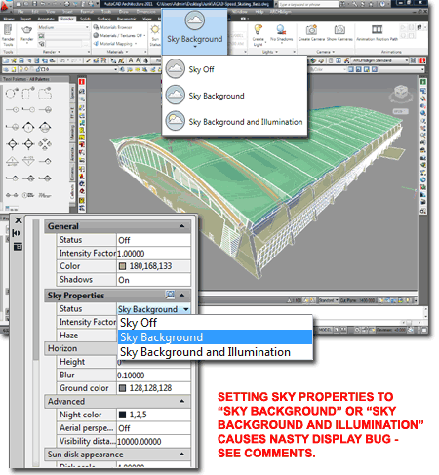This screenshot has width=439, height=475.
Task: Click the Aerial perspective value Off
Action: pyautogui.click(x=153, y=428)
